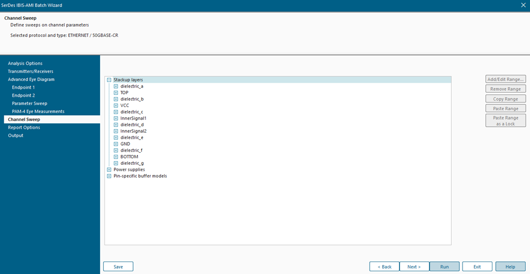
Task: Expand the dielectric_a layer node
Action: coord(116,86)
